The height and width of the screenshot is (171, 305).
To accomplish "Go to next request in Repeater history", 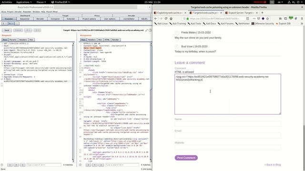I will (37, 30).
